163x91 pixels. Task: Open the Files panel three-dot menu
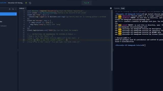click(x=16, y=9)
